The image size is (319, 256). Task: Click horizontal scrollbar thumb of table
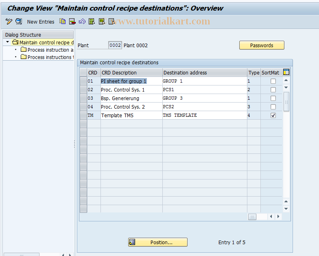(x=252, y=217)
